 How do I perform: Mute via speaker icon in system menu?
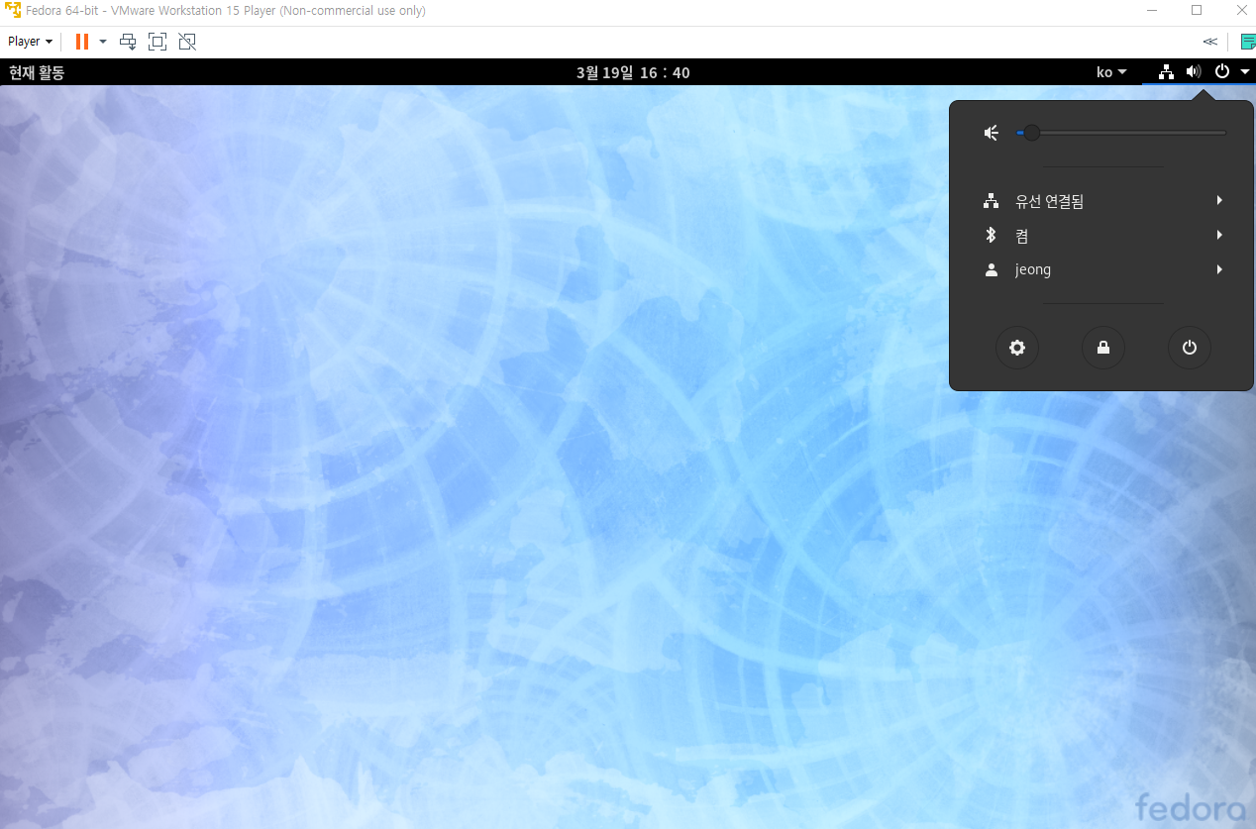tap(992, 133)
